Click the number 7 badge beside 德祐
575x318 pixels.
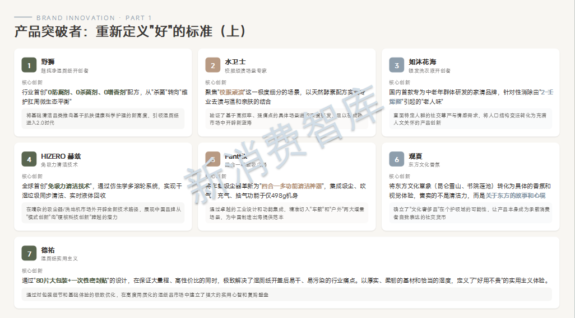coord(29,253)
